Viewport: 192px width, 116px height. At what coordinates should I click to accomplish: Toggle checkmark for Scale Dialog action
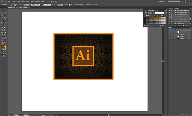[170, 14]
